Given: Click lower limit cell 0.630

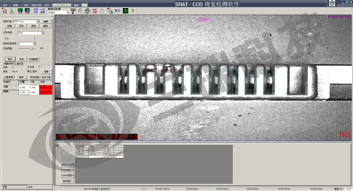Looking at the screenshot, I should pos(34,87).
